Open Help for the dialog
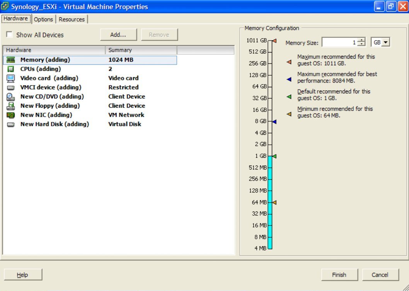 tap(22, 274)
